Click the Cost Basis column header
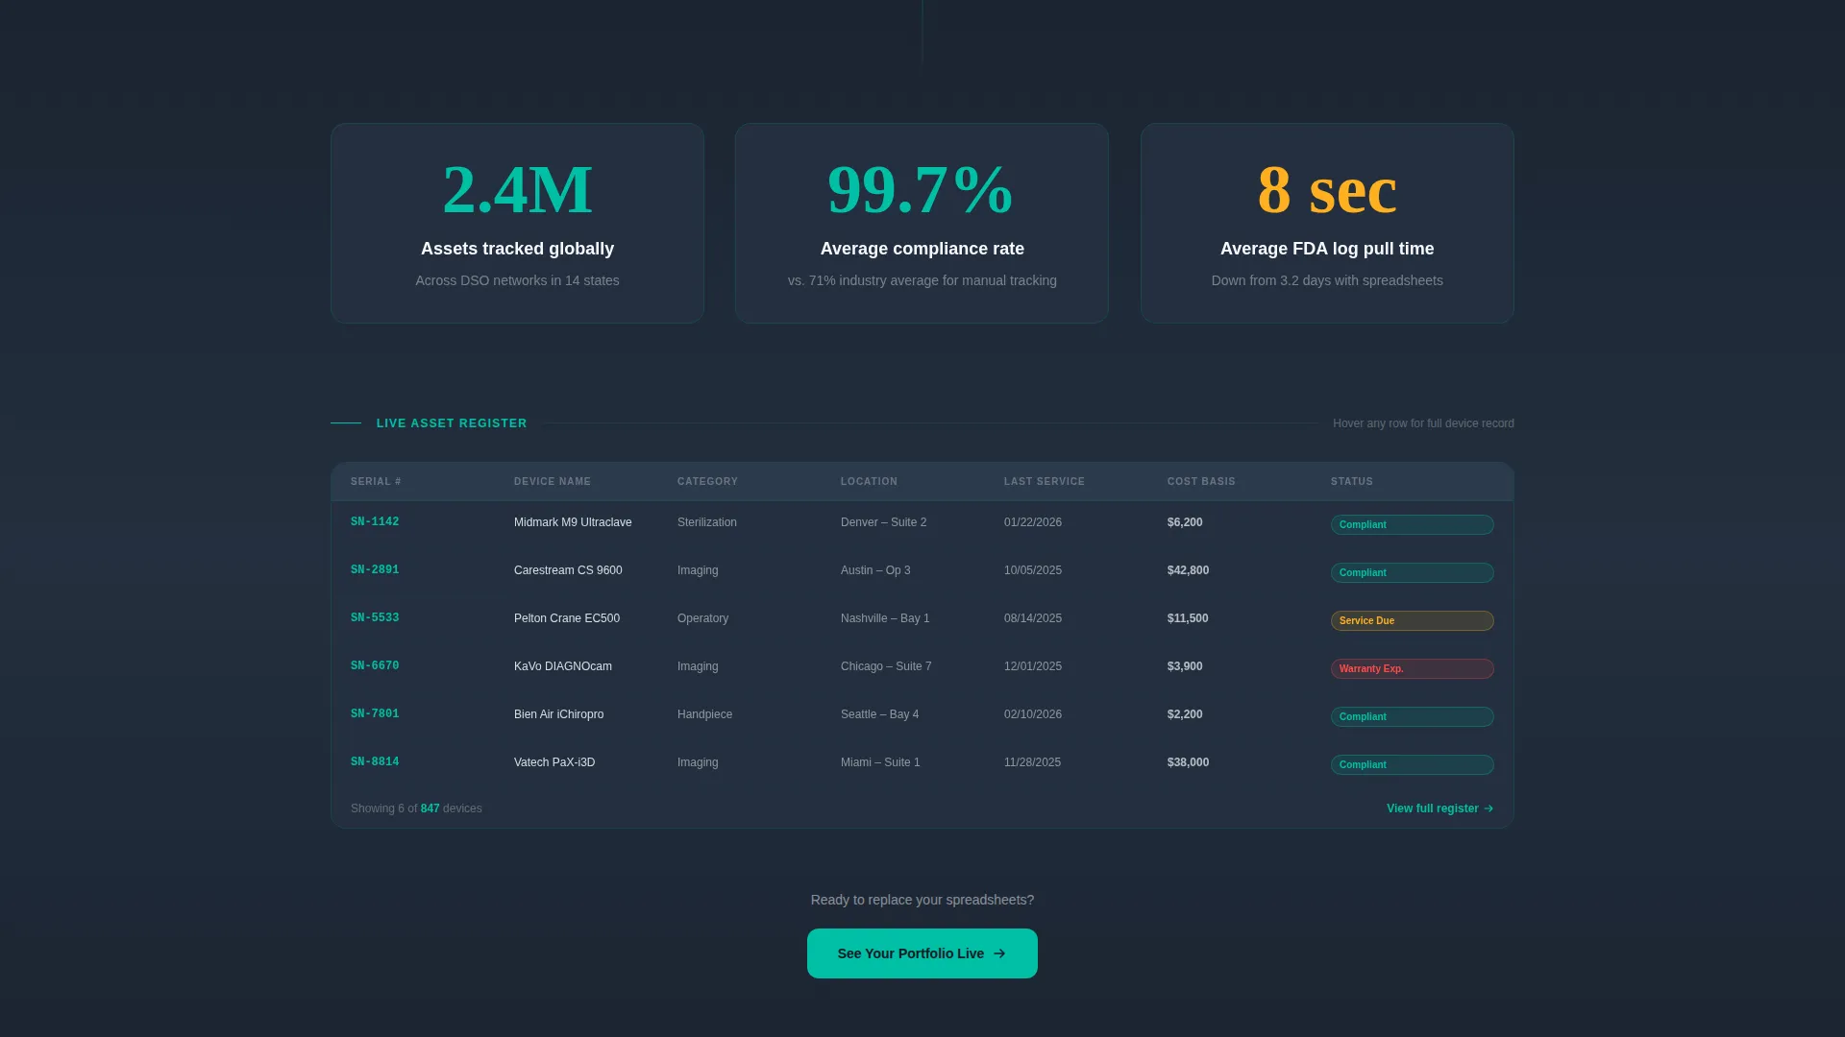The image size is (1845, 1037). [x=1201, y=482]
